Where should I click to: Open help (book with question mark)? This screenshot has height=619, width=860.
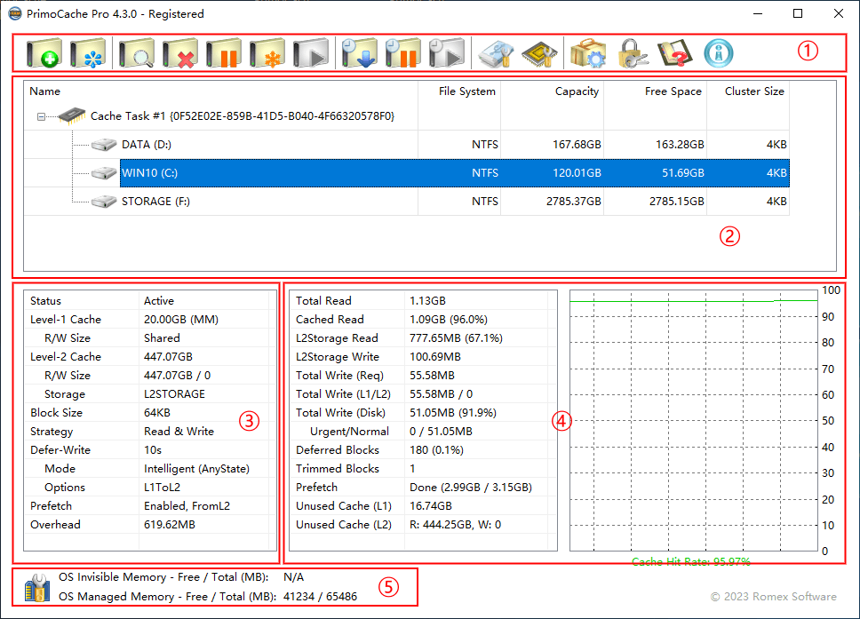[x=675, y=53]
